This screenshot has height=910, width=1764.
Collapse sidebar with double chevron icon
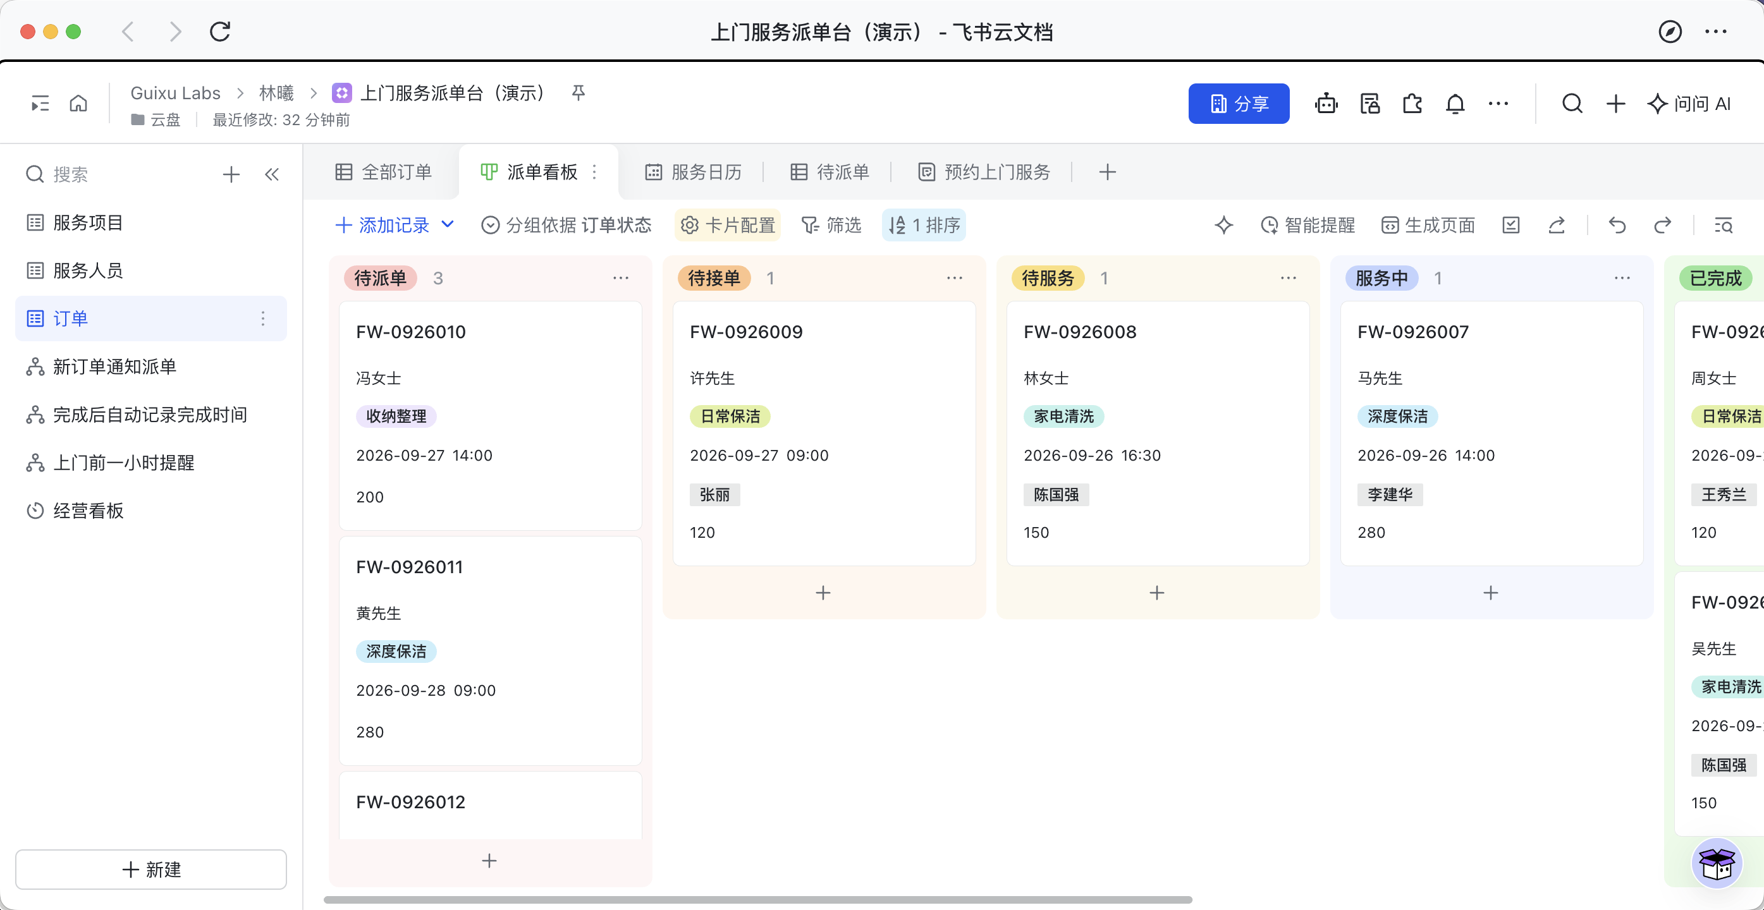tap(272, 174)
